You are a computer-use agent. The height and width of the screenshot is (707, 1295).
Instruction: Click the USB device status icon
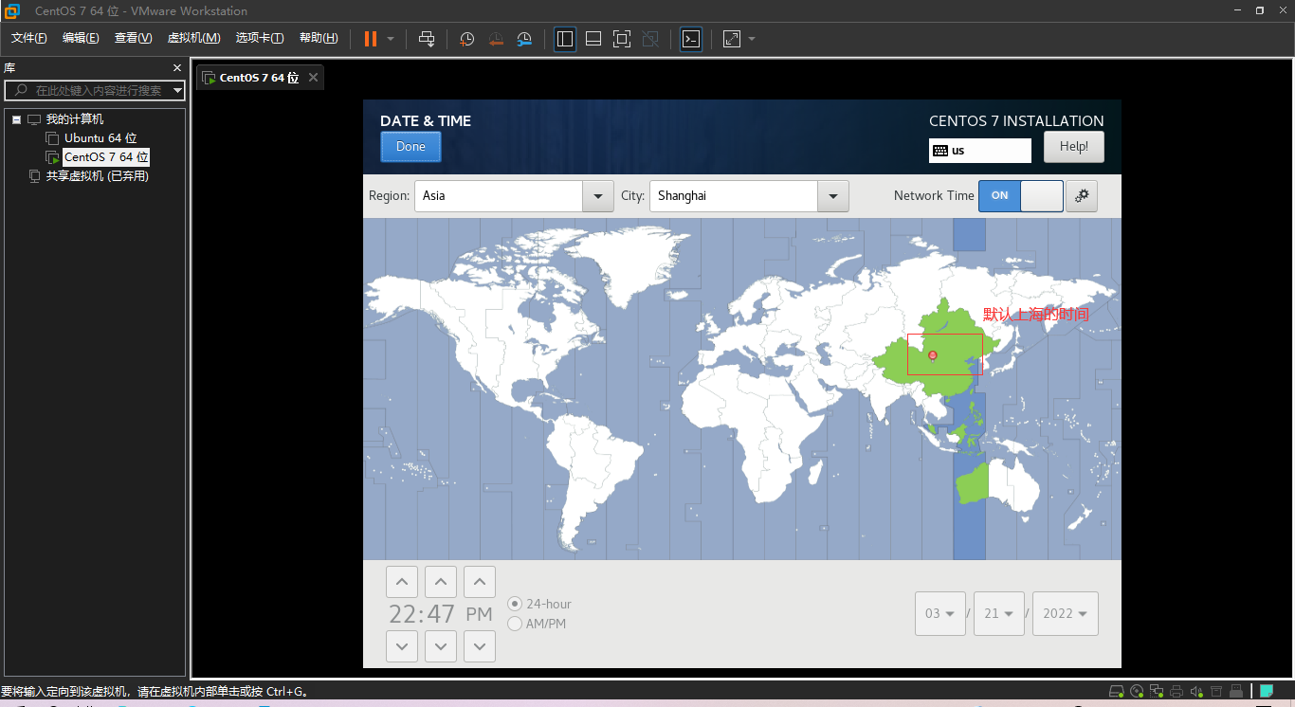point(1236,692)
